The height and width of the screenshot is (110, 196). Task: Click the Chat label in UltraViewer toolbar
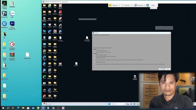tap(153, 5)
